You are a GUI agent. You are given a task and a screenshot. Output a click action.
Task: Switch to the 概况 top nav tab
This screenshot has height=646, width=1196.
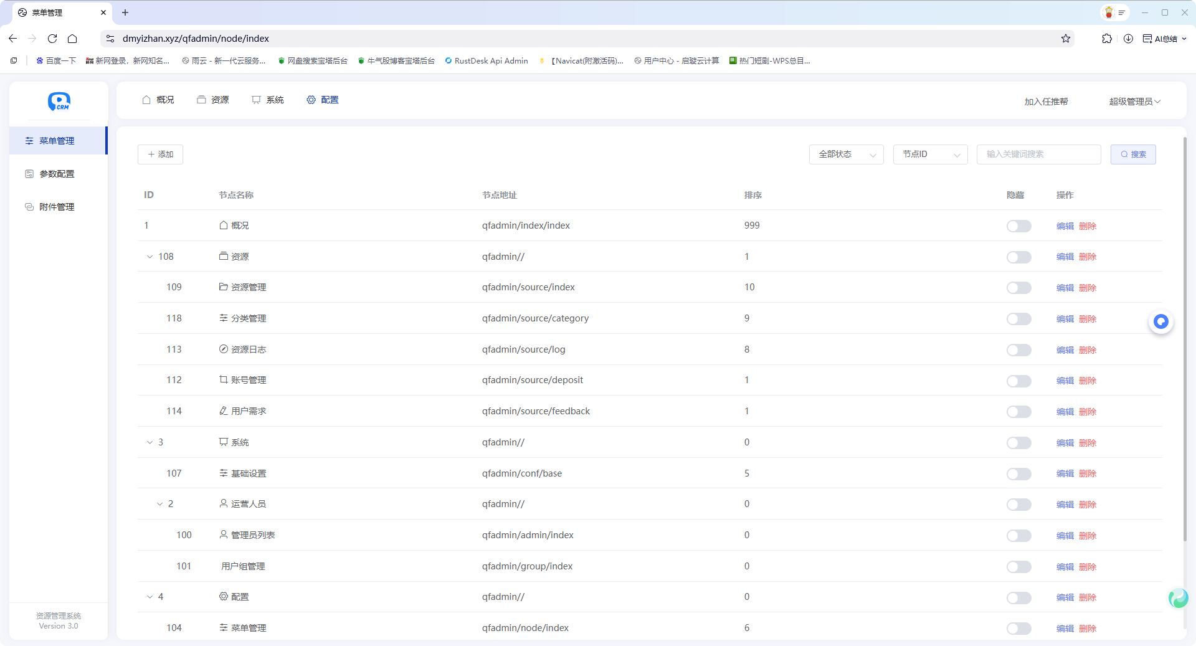coord(158,100)
